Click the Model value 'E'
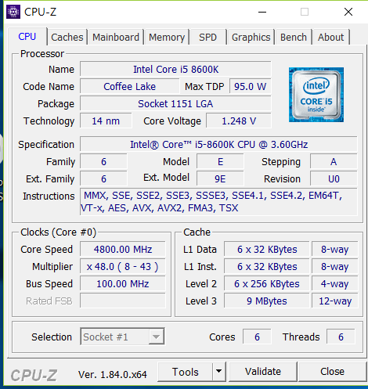Viewport: 368px width, 389px height. 220,161
